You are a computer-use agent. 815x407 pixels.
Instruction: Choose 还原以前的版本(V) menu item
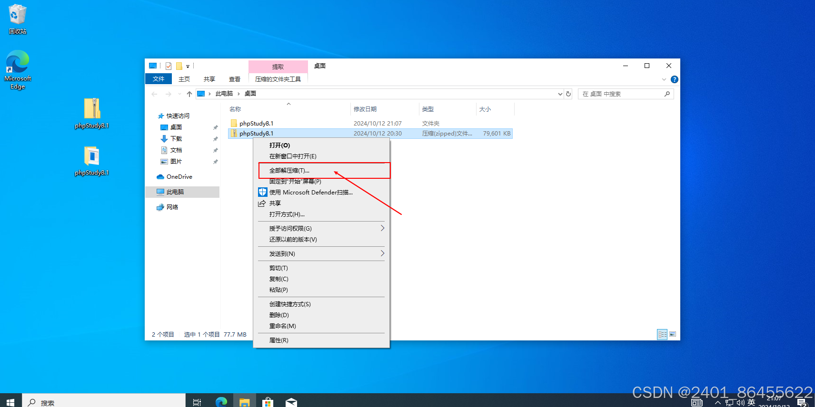point(321,240)
